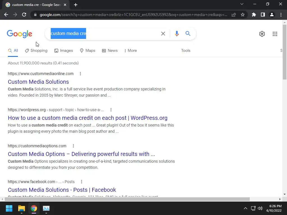
Task: Open the Chrome side panel
Action: coord(263,15)
